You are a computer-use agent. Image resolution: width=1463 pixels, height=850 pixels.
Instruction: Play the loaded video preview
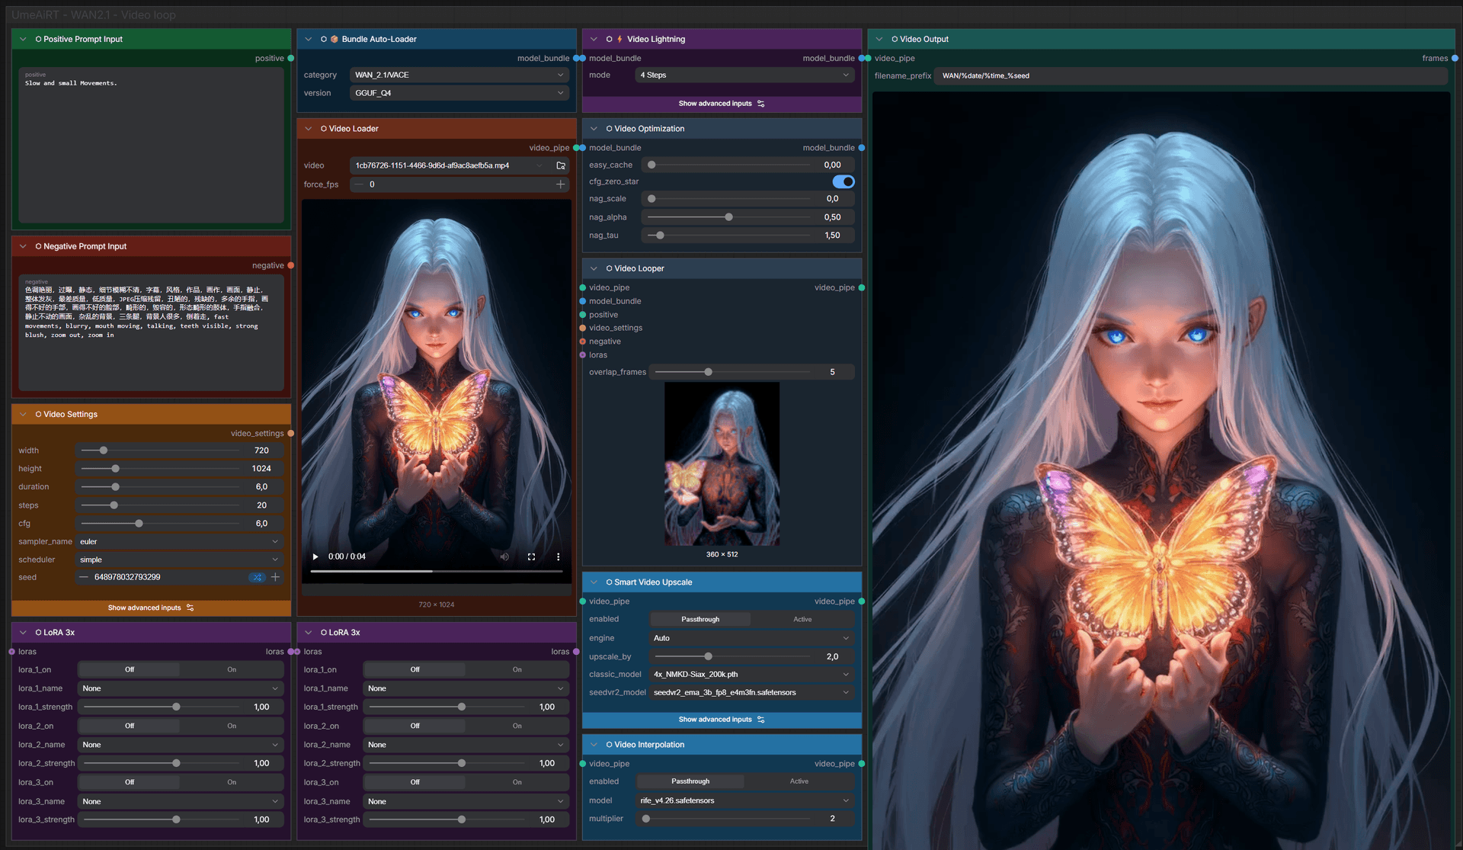[315, 557]
